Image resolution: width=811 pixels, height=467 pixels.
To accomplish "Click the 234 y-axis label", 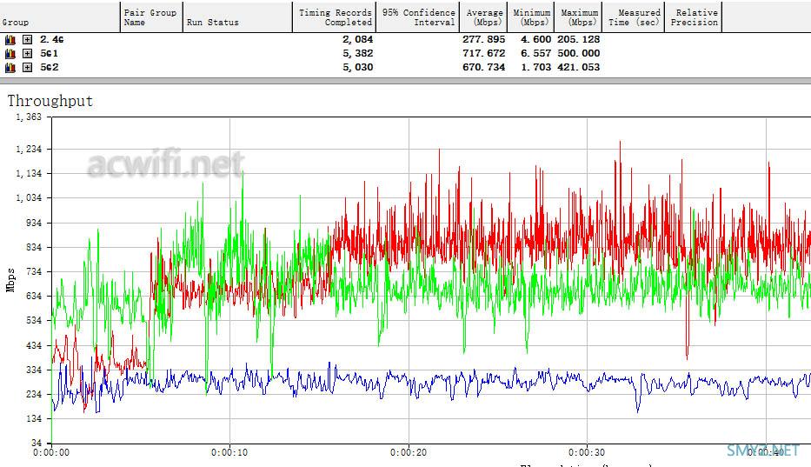I will 34,395.
